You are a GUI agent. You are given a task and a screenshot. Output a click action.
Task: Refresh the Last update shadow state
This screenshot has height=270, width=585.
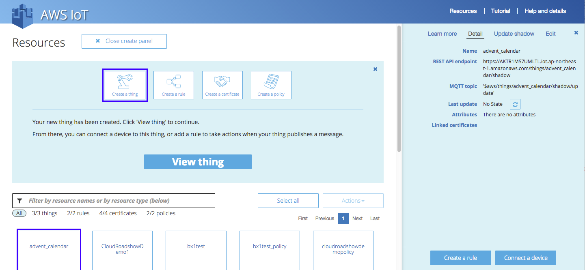[515, 104]
